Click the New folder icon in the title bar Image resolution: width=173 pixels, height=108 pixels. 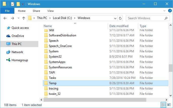coord(18,4)
